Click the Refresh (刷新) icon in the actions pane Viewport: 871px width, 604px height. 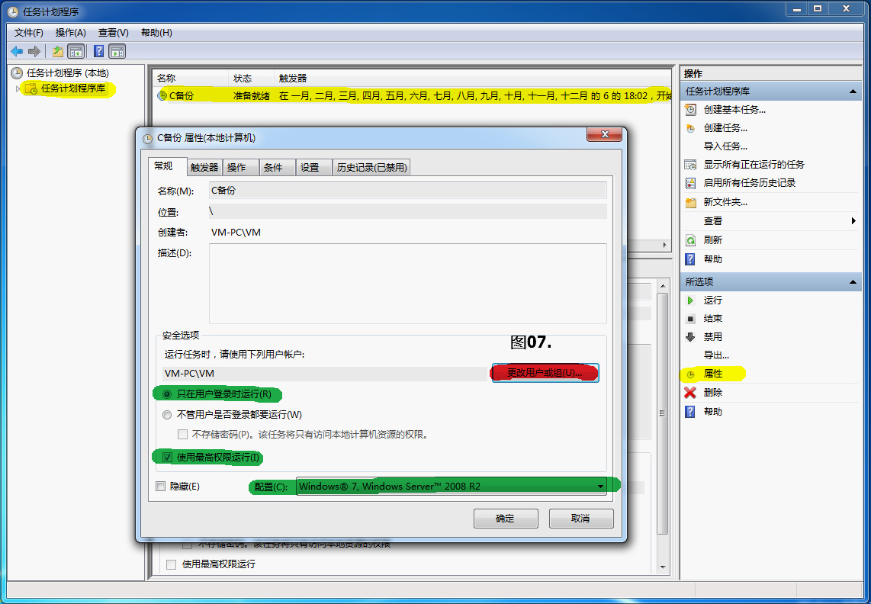tap(690, 240)
